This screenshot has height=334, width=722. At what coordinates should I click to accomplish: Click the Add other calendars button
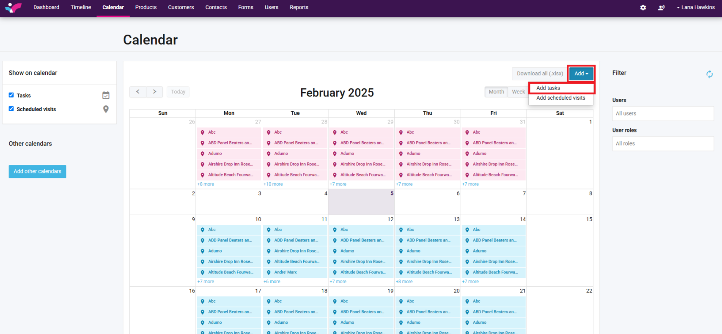[x=37, y=171]
